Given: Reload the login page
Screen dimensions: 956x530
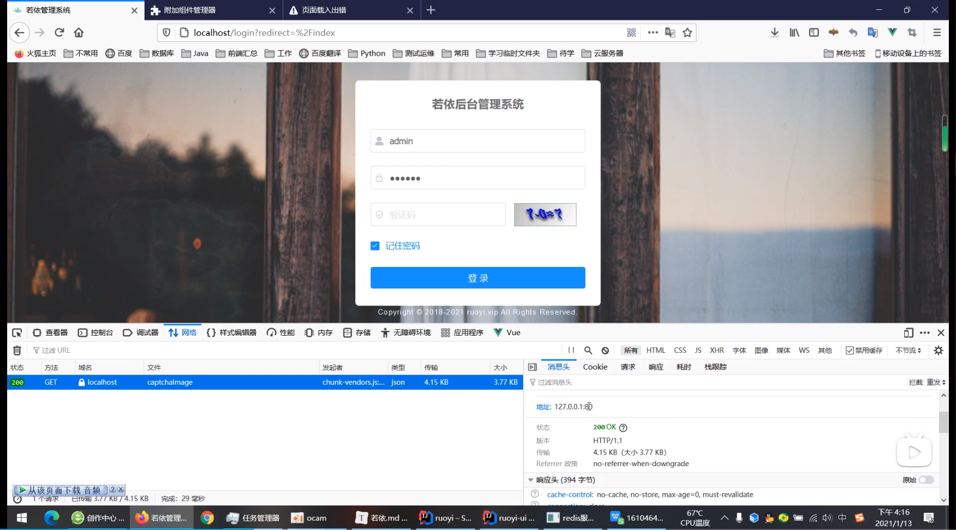Looking at the screenshot, I should tap(59, 32).
